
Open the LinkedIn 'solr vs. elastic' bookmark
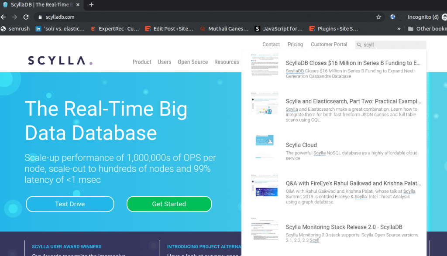click(62, 29)
